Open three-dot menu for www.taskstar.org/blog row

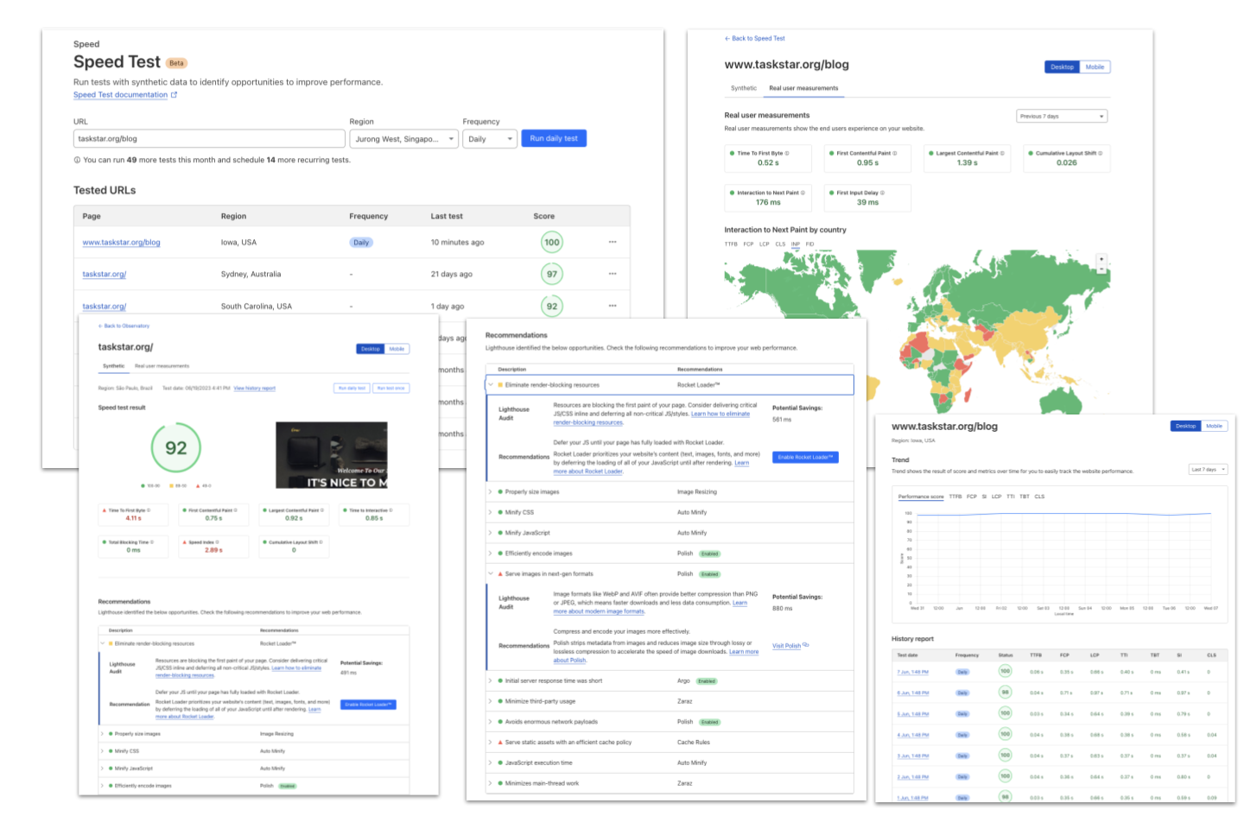coord(612,242)
